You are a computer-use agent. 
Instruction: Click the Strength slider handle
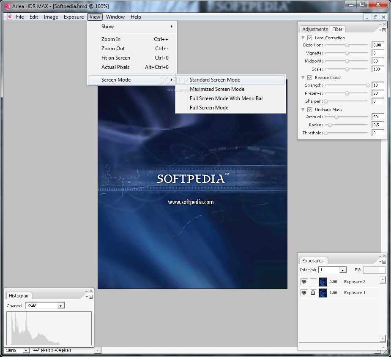coord(368,85)
